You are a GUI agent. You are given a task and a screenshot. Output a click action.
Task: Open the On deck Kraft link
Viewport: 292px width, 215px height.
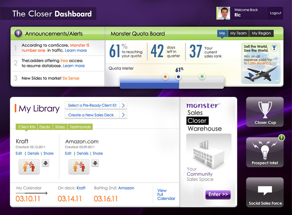[x=81, y=188]
